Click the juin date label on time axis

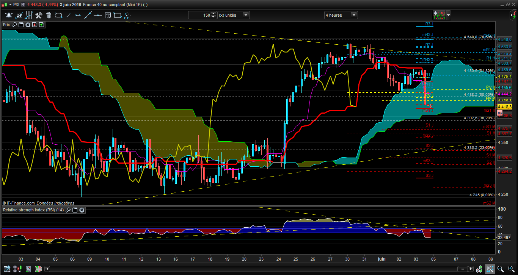coord(381,259)
